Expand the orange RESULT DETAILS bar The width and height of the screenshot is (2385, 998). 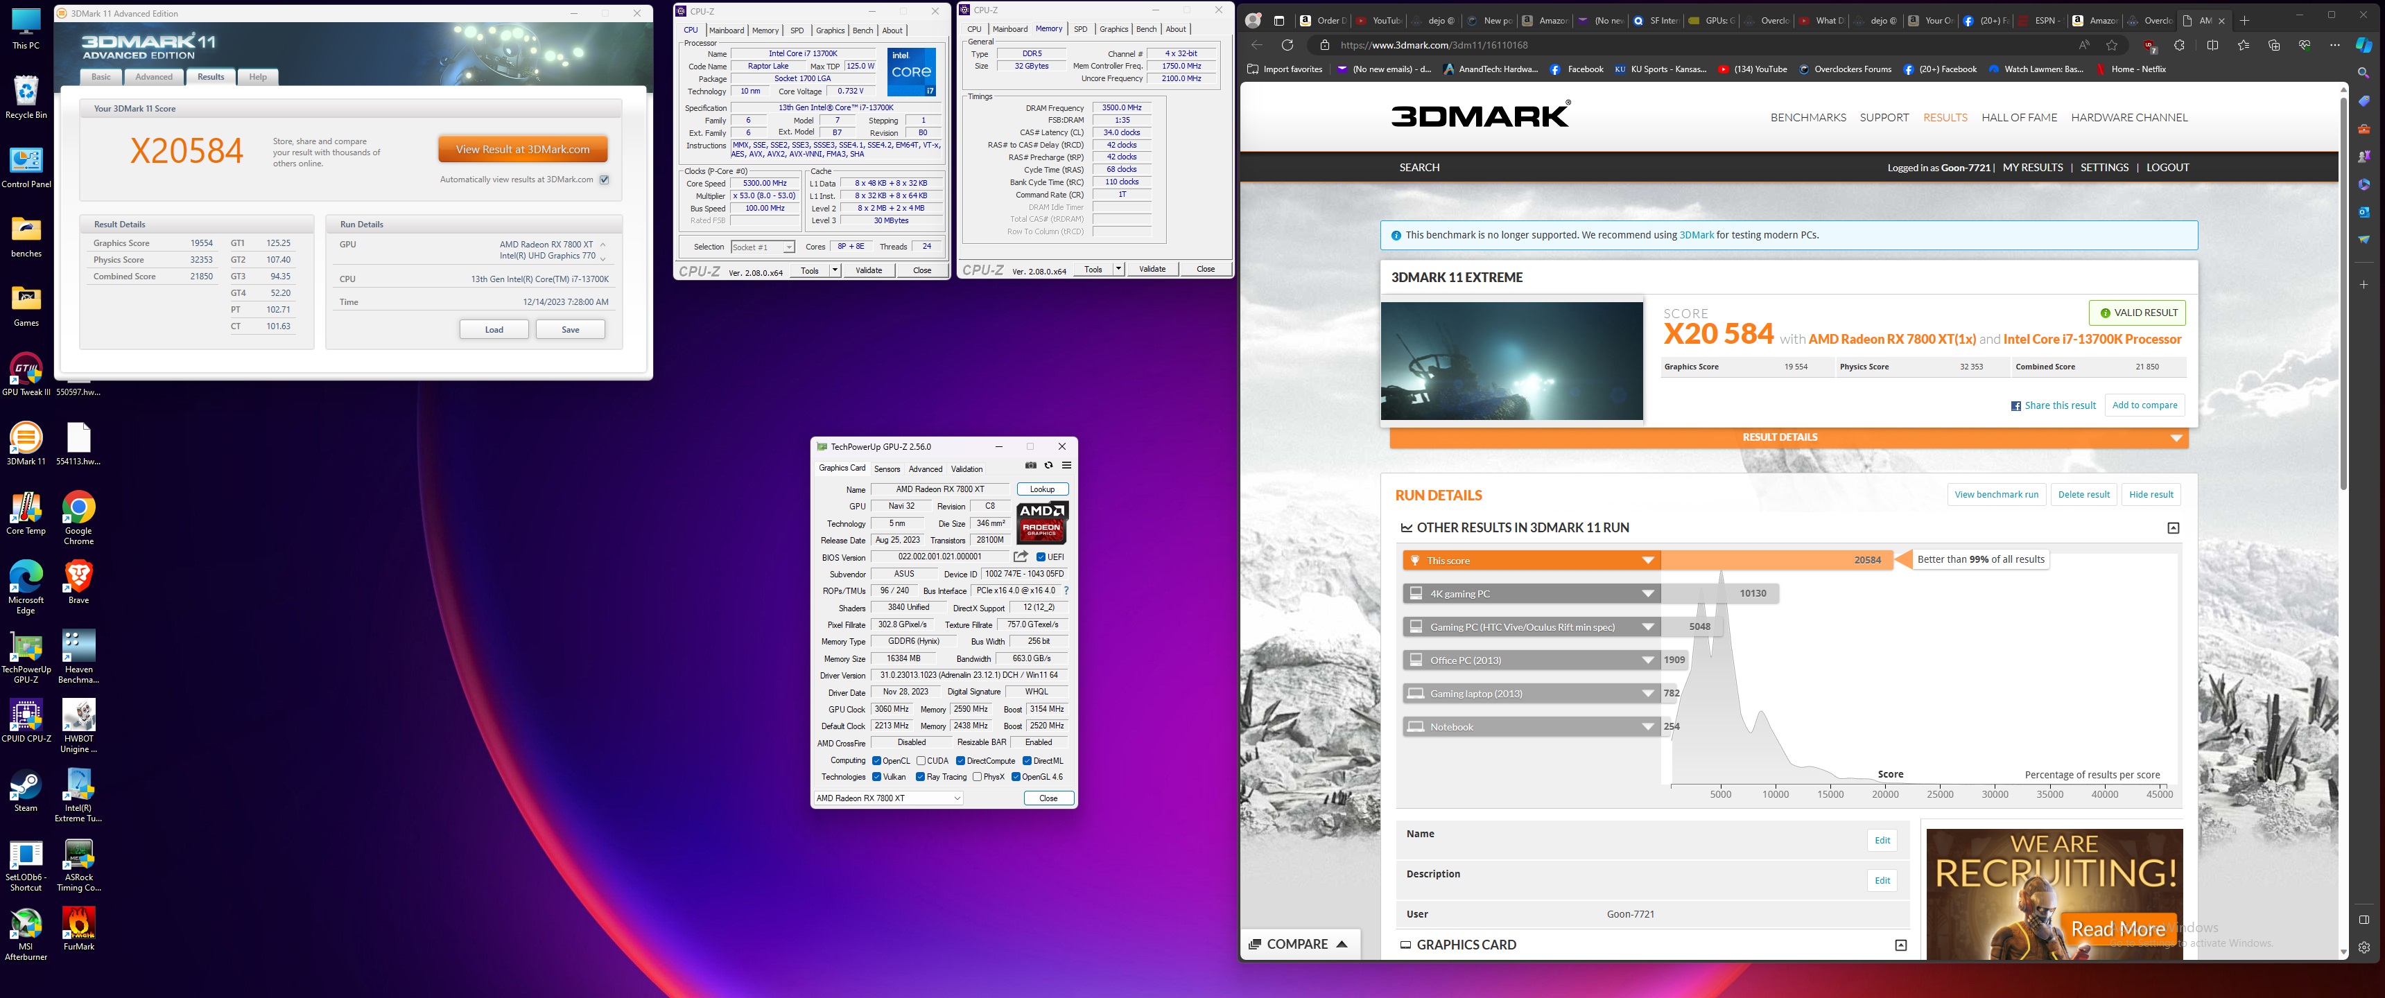click(x=1788, y=437)
